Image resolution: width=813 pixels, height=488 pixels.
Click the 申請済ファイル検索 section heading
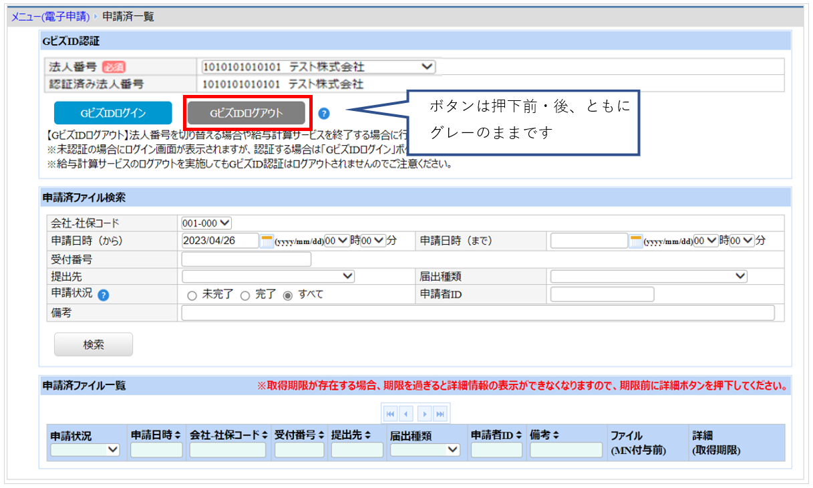(x=84, y=197)
